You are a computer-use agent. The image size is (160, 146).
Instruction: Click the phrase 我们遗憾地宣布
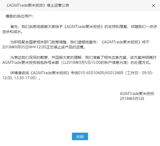(x=83, y=42)
